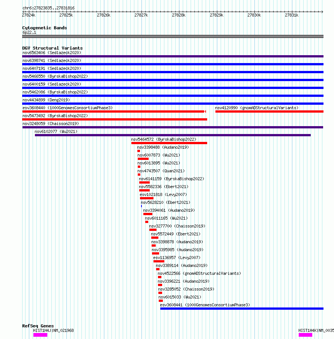Click the purple bar under nsv6102077

coord(173,136)
